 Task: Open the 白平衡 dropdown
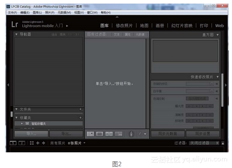click(200, 91)
